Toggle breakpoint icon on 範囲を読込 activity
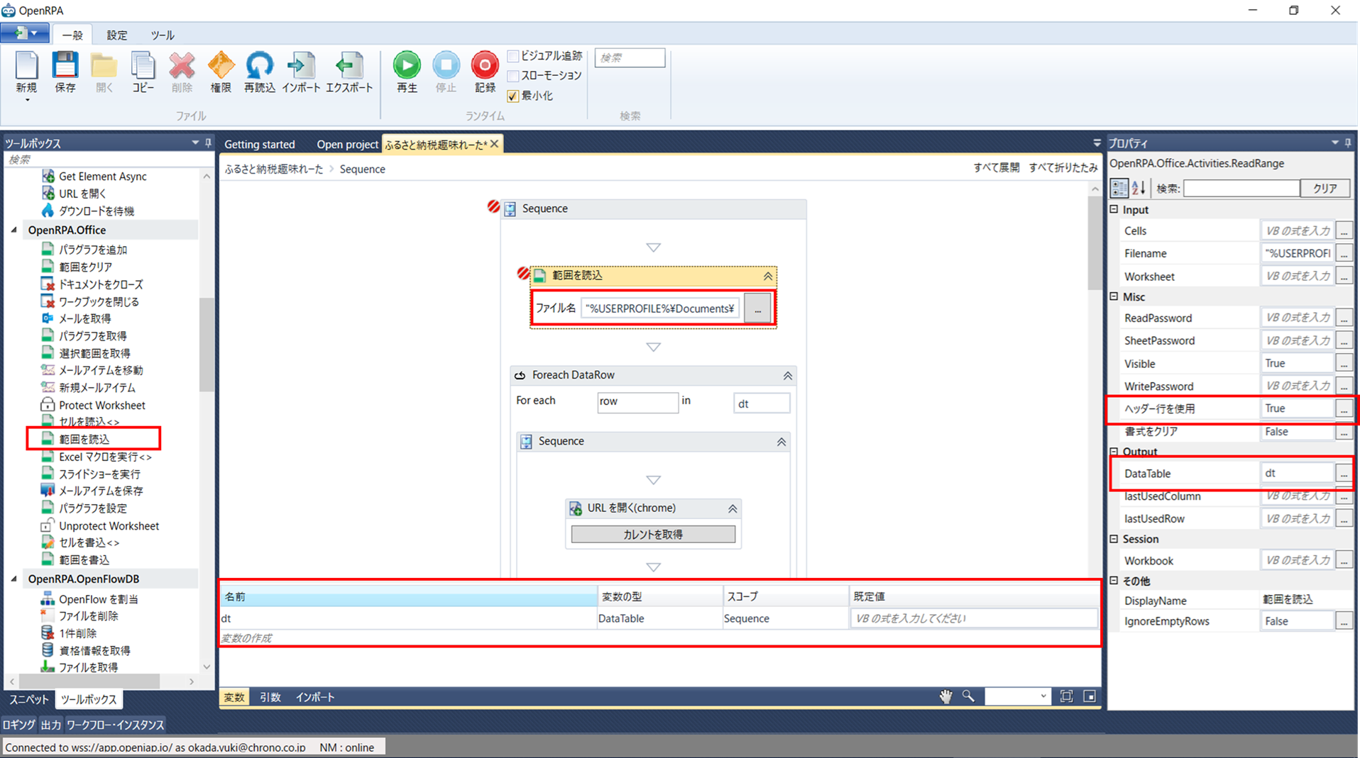This screenshot has height=758, width=1360. [523, 273]
